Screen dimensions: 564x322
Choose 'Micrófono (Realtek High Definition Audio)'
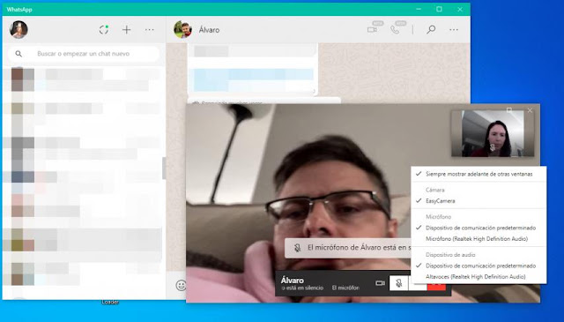(x=479, y=239)
